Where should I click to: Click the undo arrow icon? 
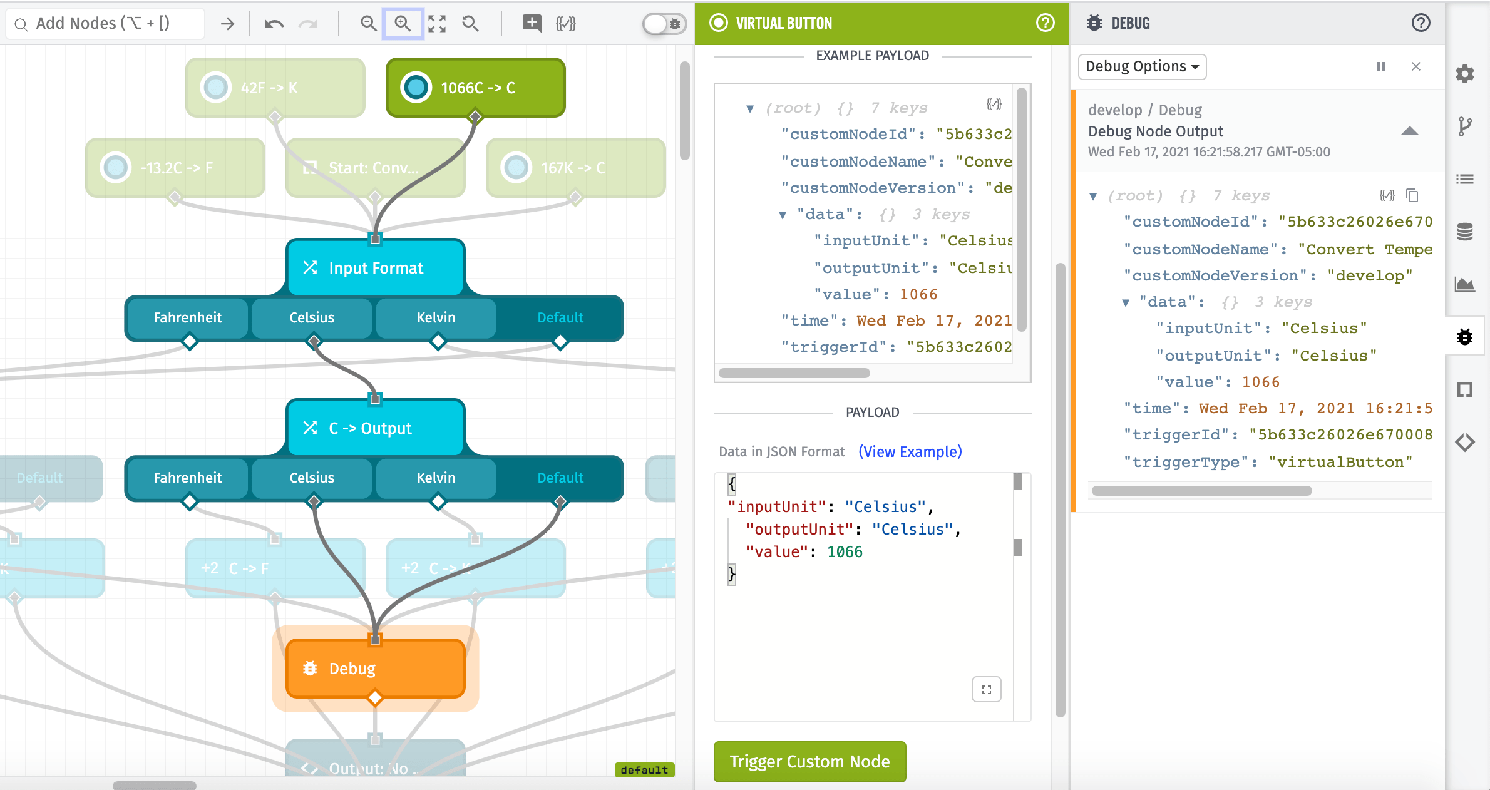point(274,24)
